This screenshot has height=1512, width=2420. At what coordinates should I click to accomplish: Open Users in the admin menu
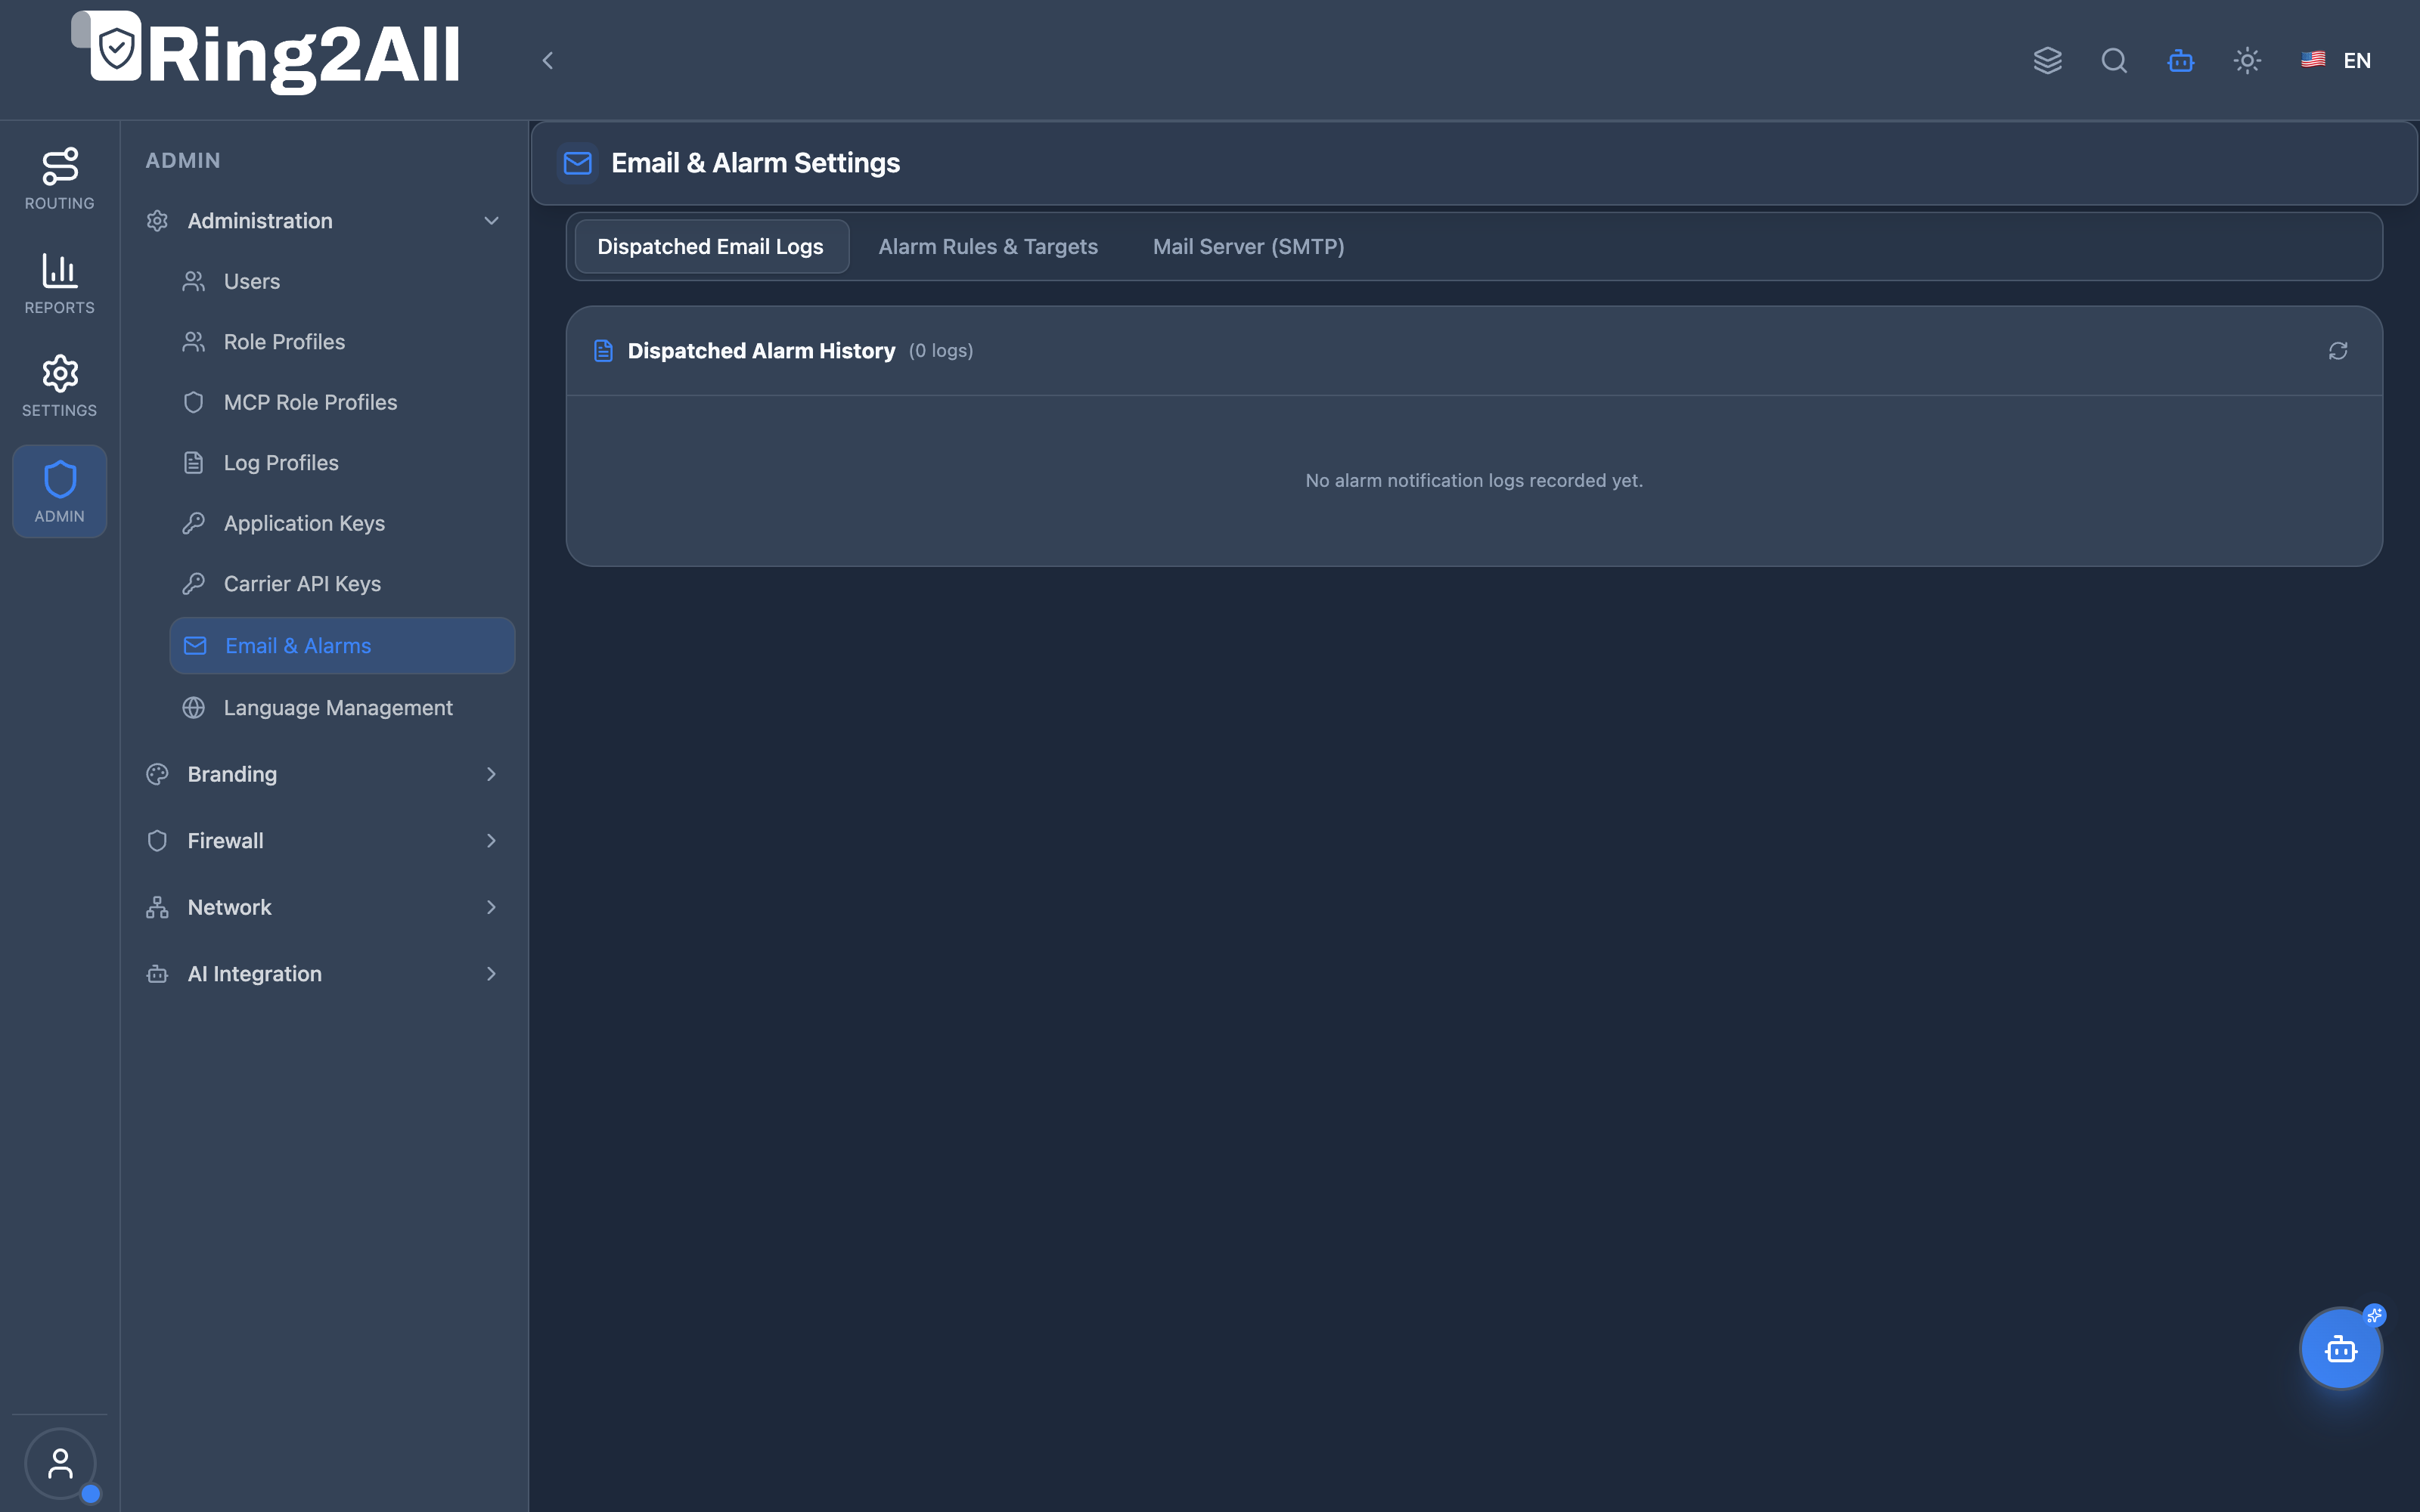(342, 282)
